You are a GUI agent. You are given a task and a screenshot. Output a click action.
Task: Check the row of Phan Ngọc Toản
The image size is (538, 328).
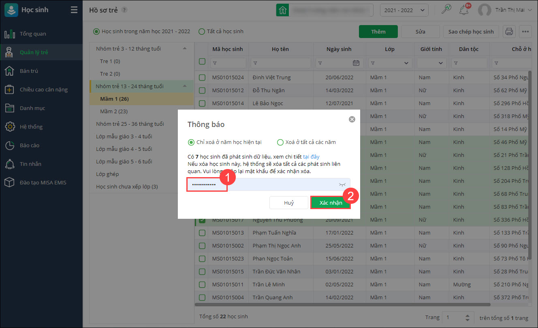(202, 258)
